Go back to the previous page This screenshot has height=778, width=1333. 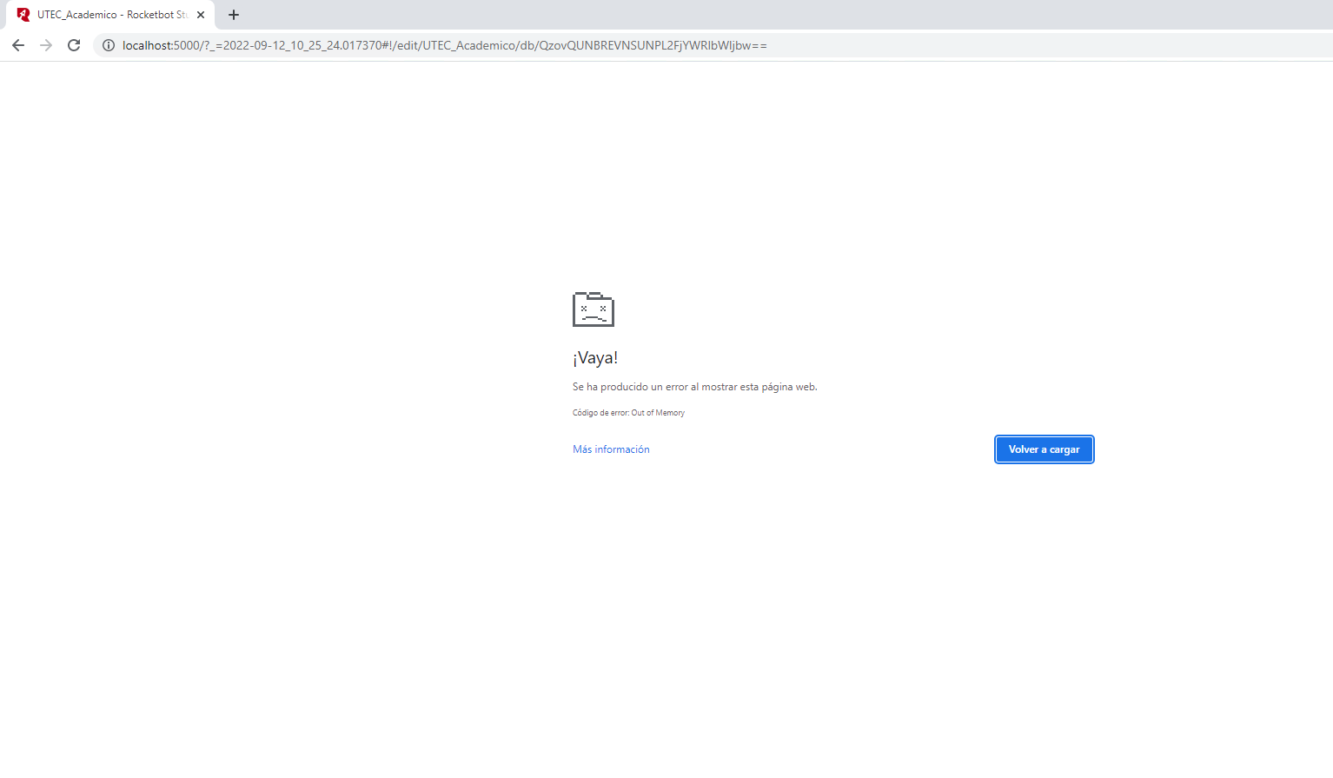click(18, 45)
